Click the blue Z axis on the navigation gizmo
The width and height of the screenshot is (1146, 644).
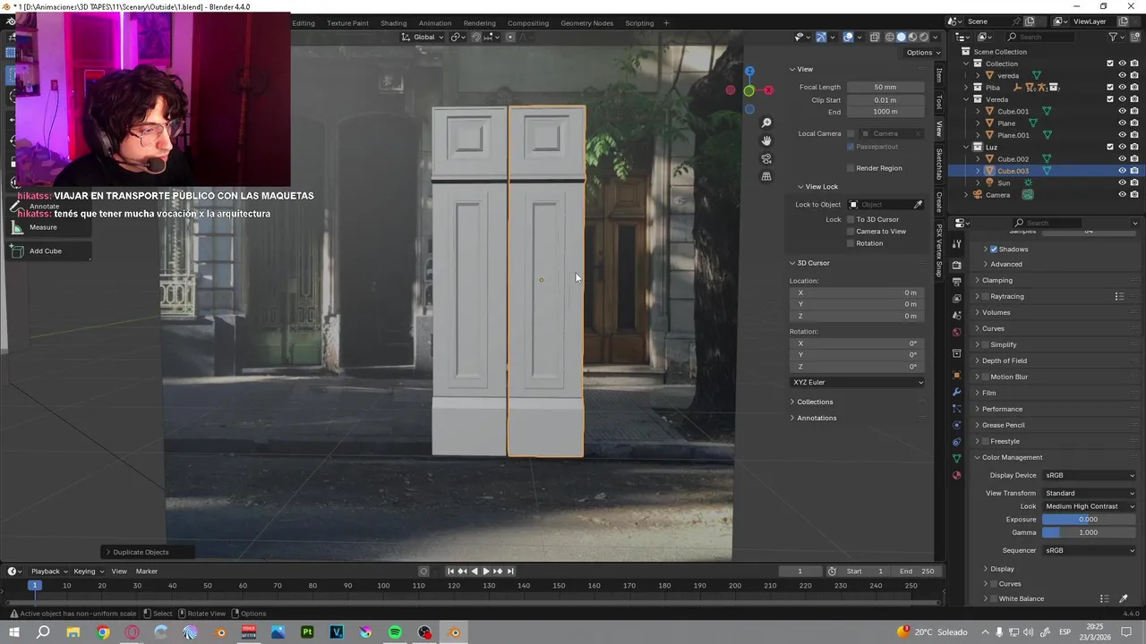tap(749, 71)
